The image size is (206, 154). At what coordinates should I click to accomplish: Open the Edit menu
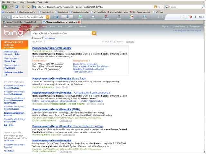pos(9,2)
